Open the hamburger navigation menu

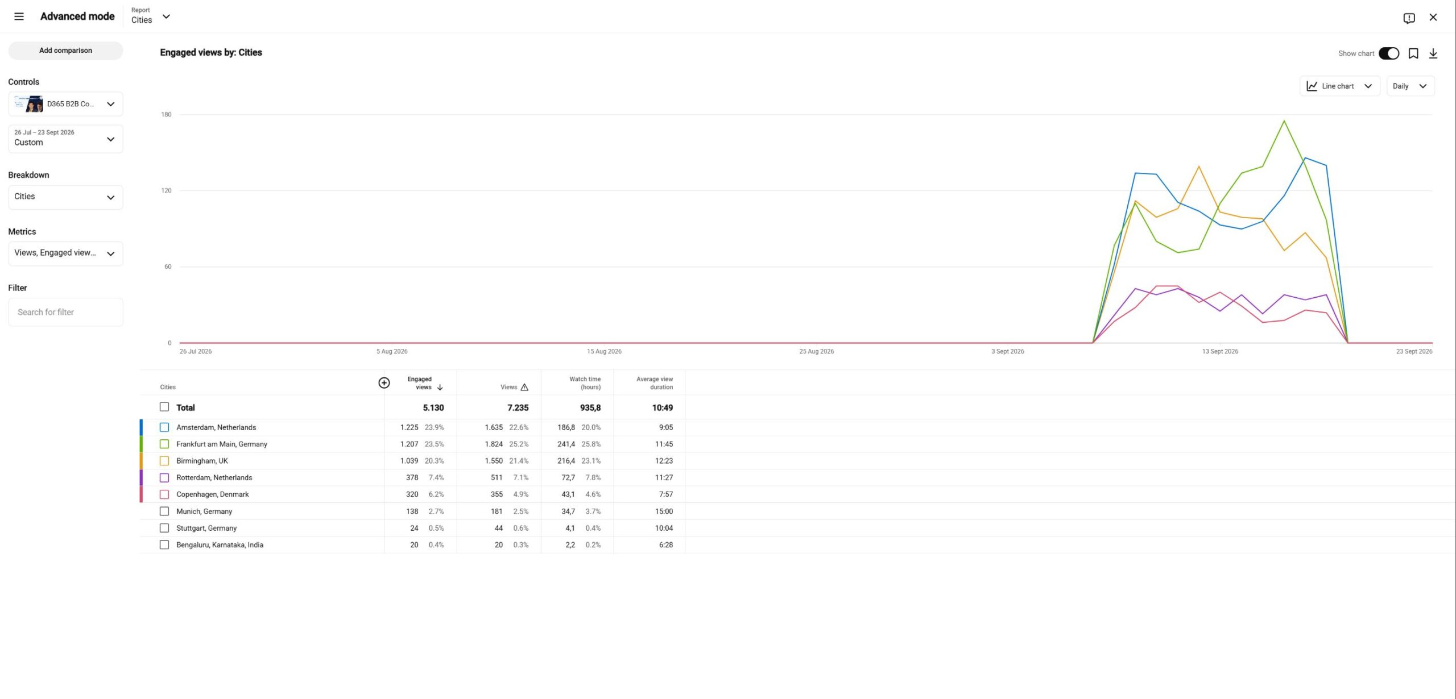(x=19, y=16)
